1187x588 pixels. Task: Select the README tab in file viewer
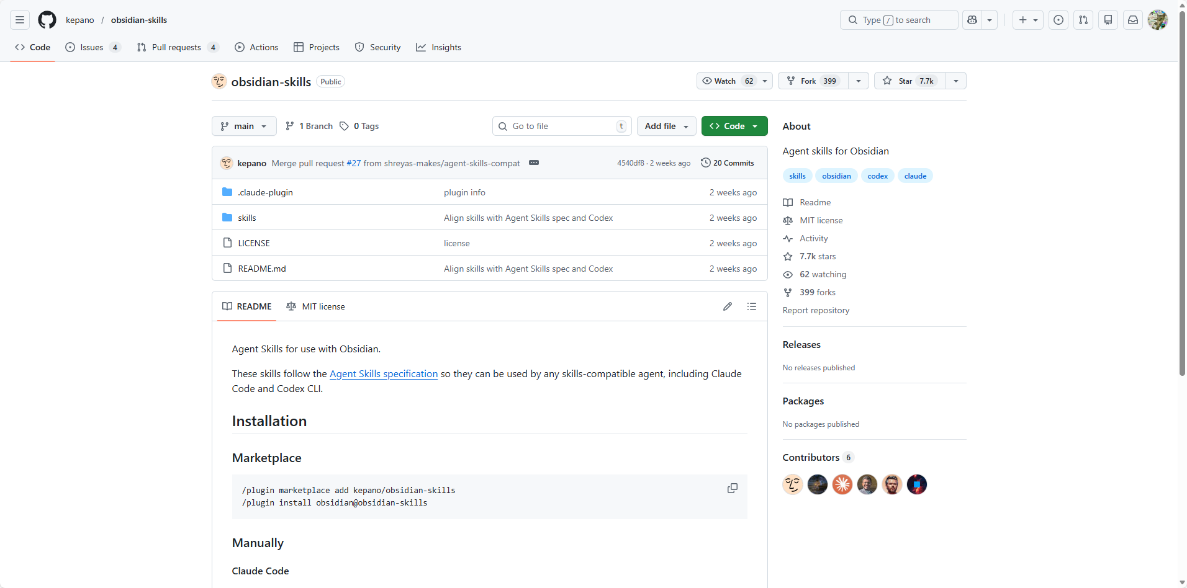(247, 306)
